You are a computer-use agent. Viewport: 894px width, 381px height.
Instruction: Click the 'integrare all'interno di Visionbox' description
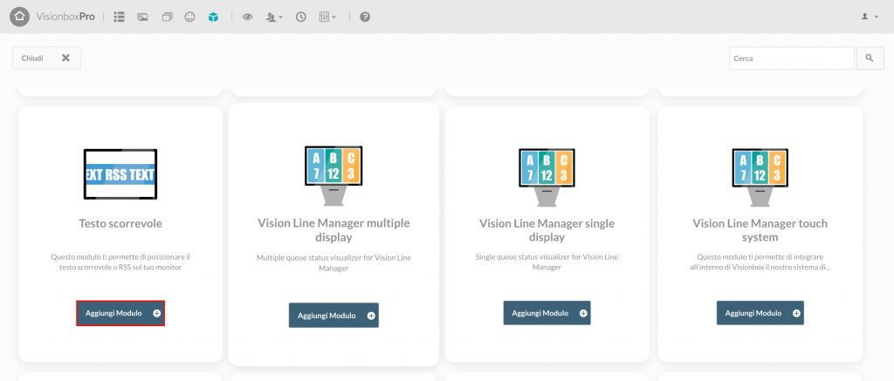click(x=760, y=262)
